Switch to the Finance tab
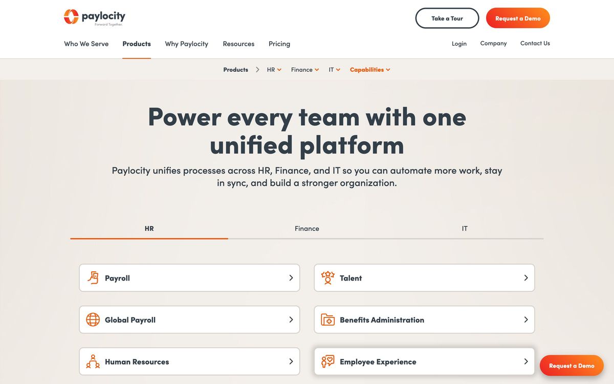 pos(307,229)
